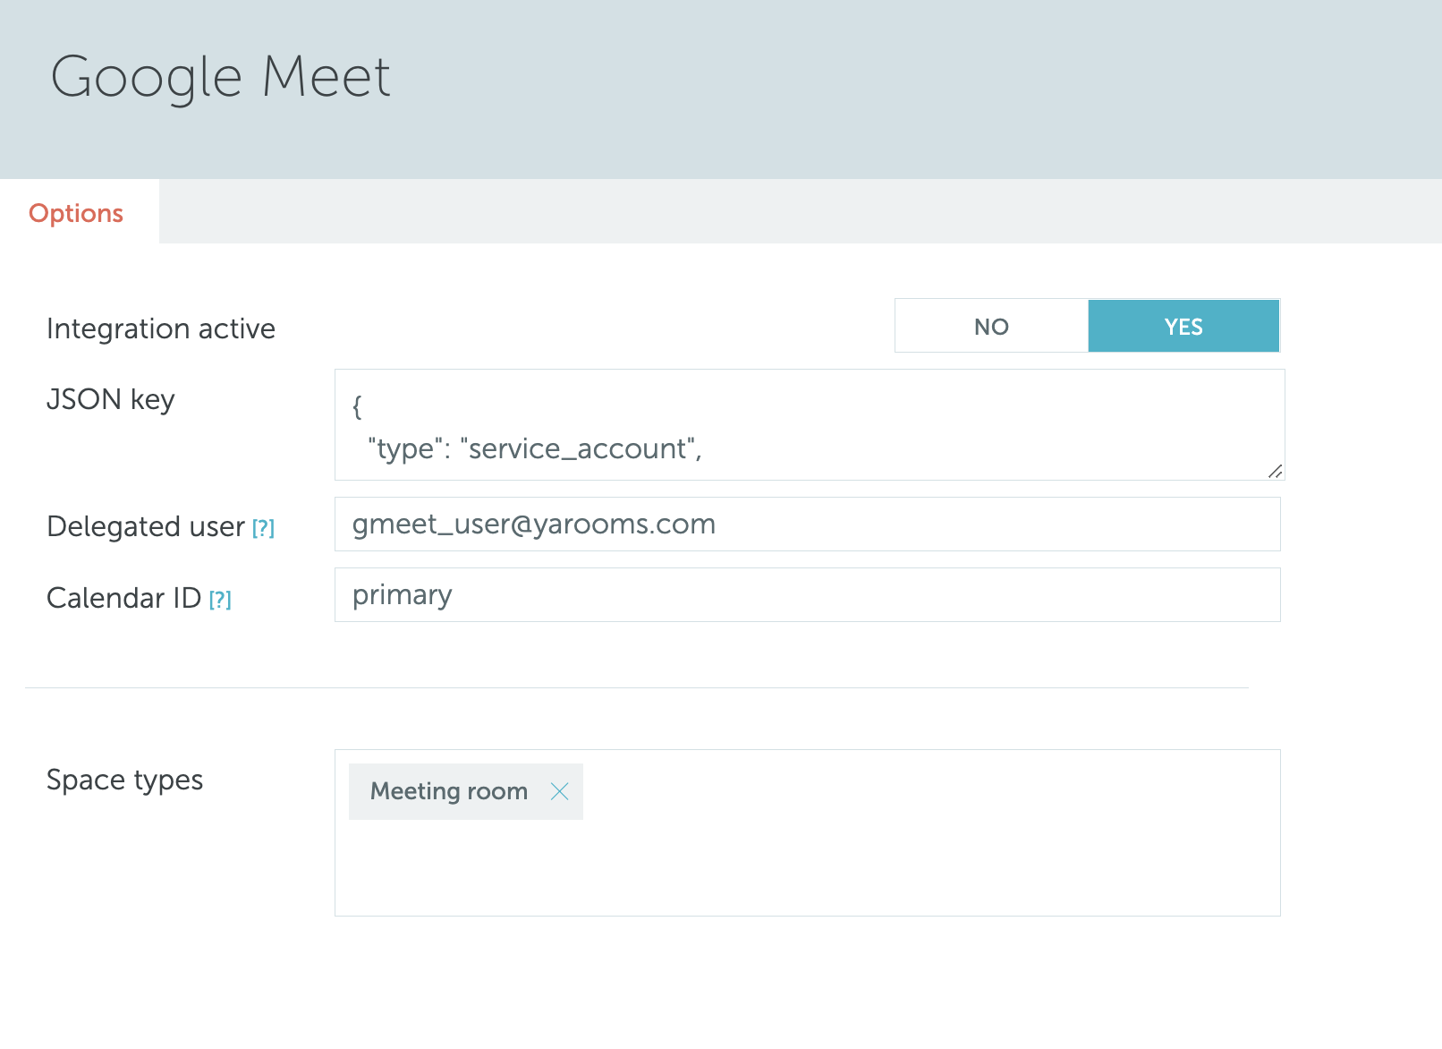This screenshot has width=1442, height=1049.
Task: Disable the integration by clicking NO
Action: [990, 326]
